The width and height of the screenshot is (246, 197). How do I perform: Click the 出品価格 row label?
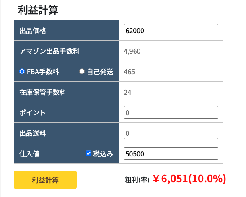tap(33, 31)
